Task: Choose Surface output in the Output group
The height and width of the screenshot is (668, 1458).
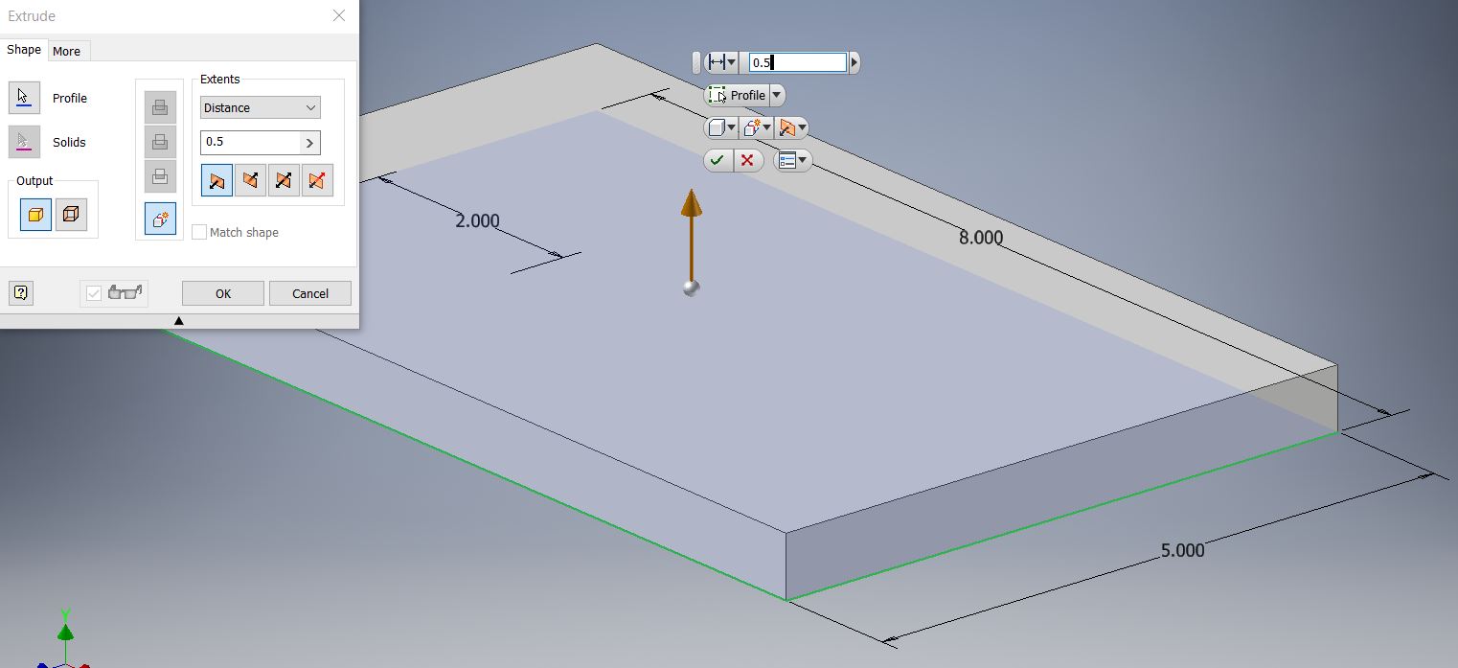Action: pyautogui.click(x=73, y=214)
